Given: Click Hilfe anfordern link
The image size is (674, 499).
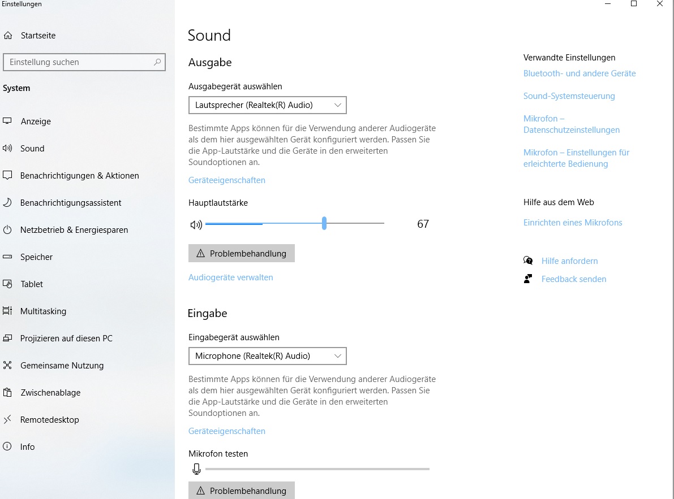Looking at the screenshot, I should [x=569, y=261].
